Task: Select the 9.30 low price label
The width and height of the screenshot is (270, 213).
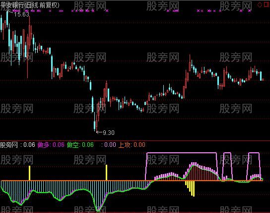Action: pos(109,133)
